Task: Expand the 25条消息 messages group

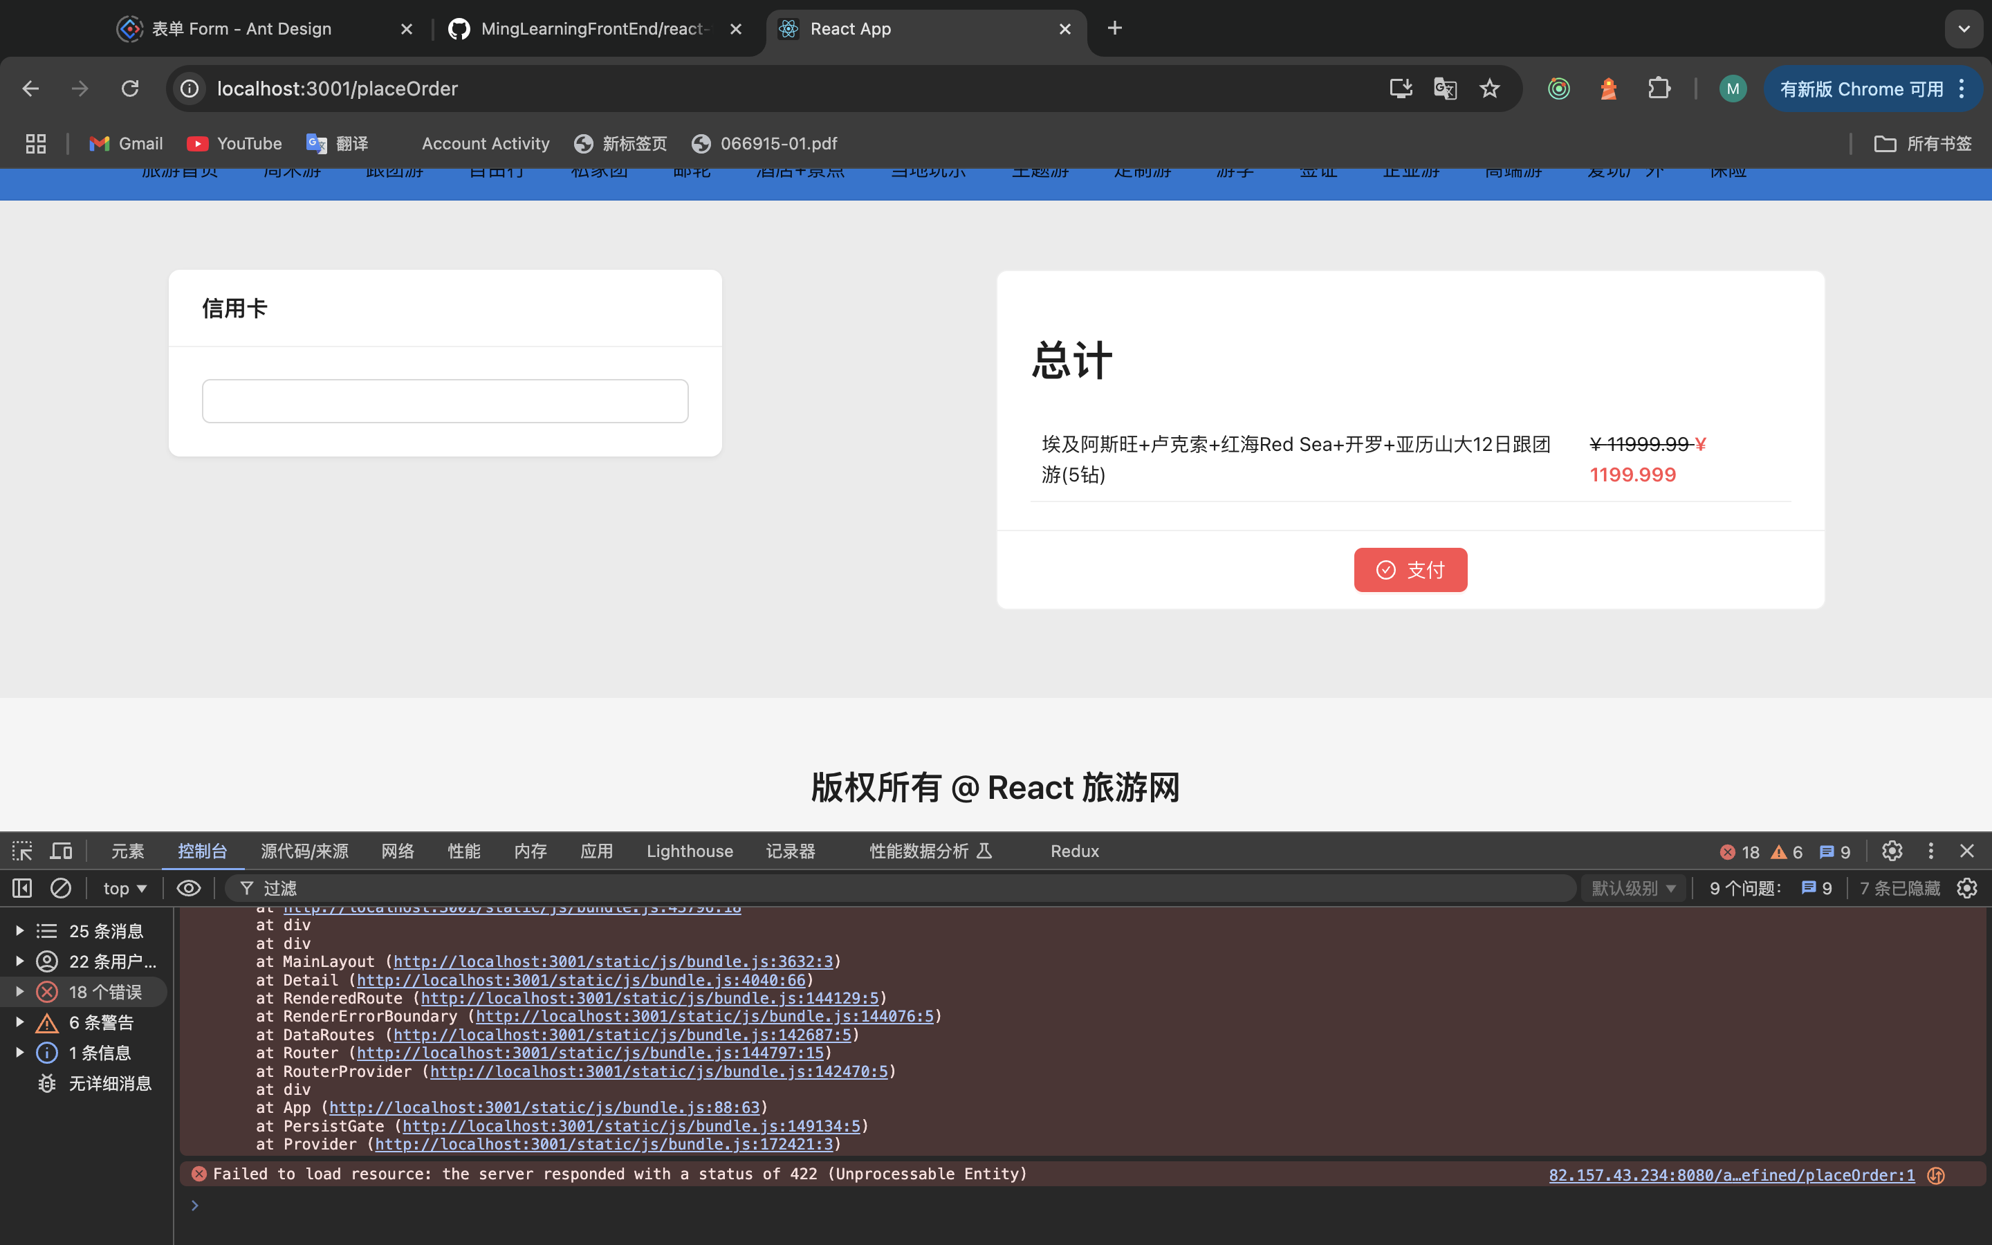Action: click(x=20, y=930)
